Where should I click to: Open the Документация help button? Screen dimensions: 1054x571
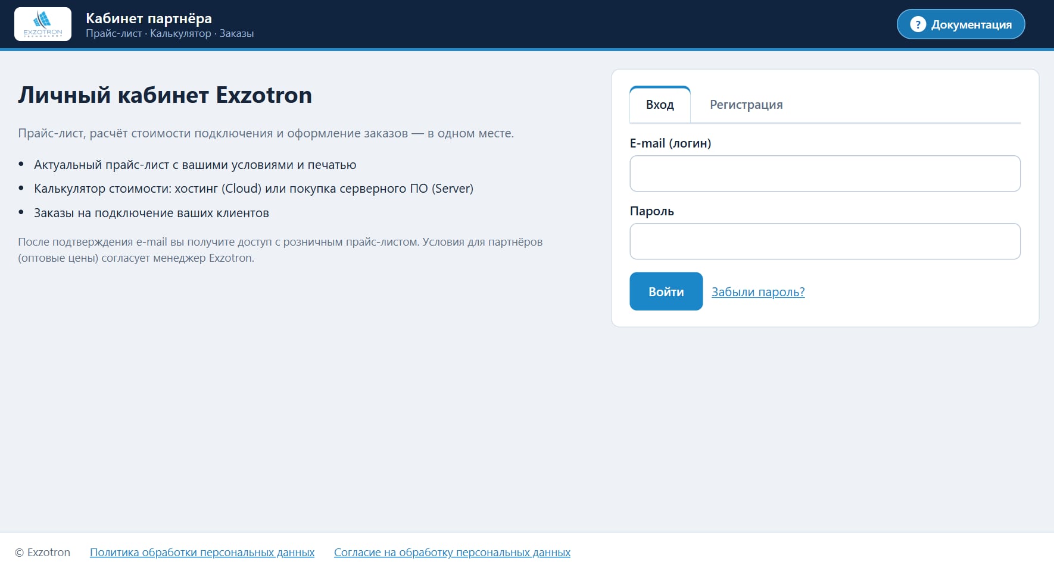[961, 24]
